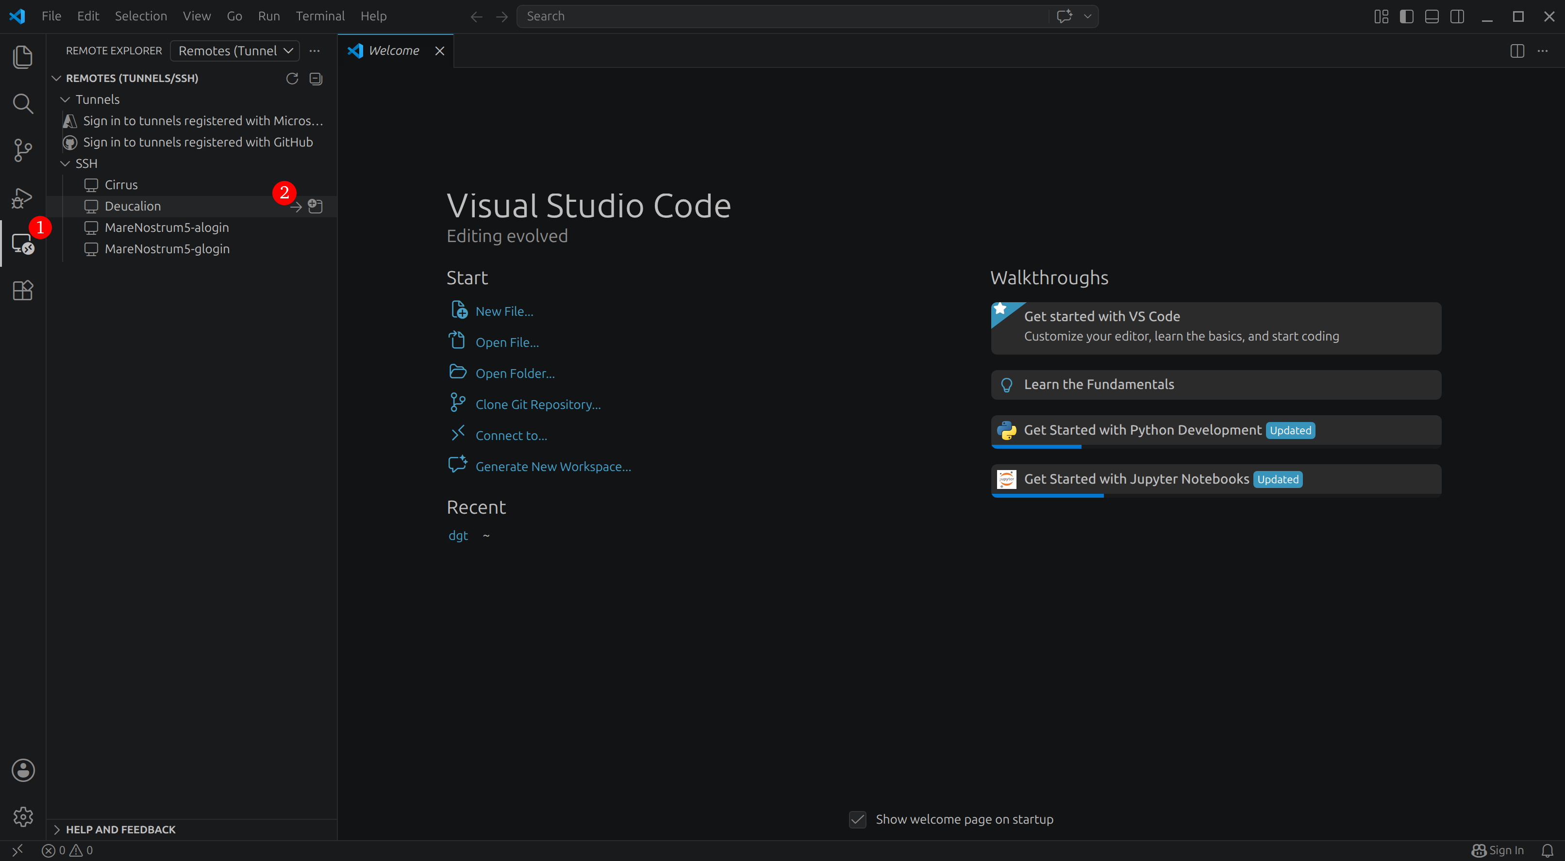This screenshot has height=861, width=1565.
Task: Select the Remote Explorer activity bar icon
Action: 23,244
